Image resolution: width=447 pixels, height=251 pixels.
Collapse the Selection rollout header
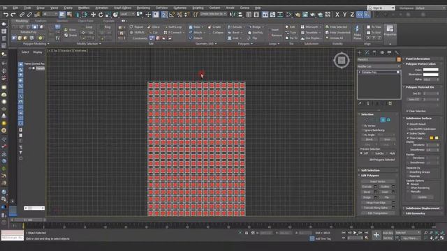[378, 114]
